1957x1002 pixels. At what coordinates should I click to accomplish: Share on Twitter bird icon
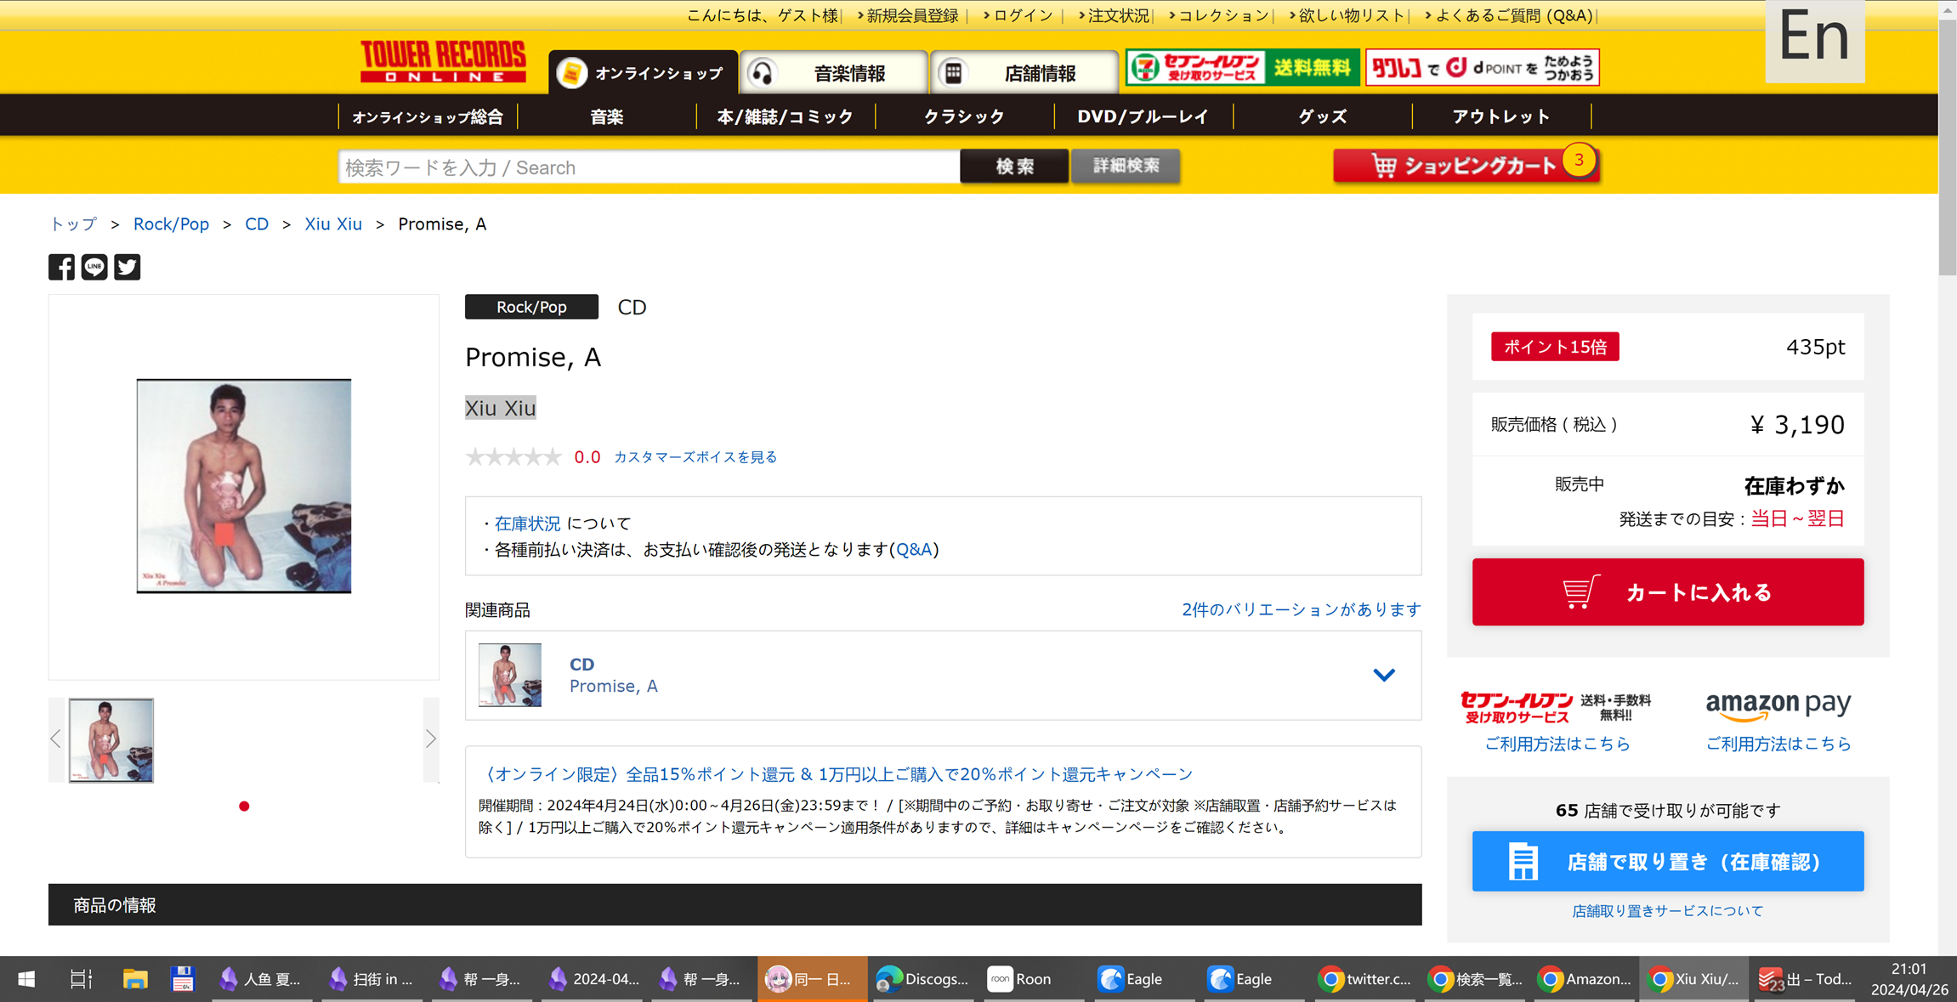(128, 267)
